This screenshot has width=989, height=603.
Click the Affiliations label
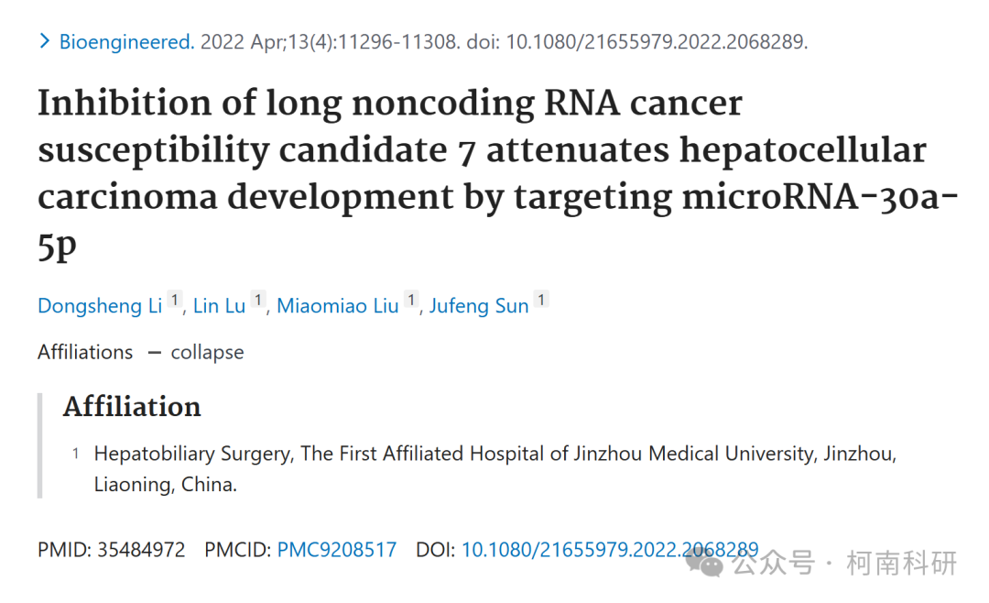click(x=85, y=352)
